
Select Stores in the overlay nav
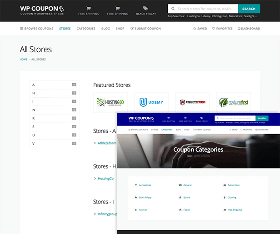(155, 130)
